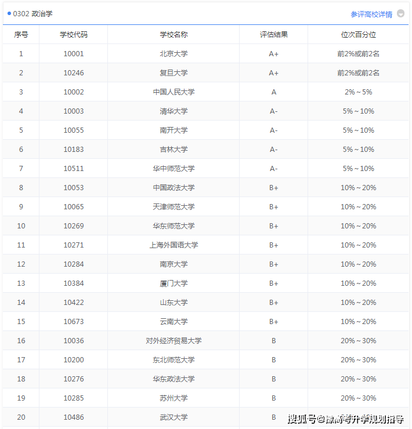Open the 参评高校详情 link
The width and height of the screenshot is (412, 429).
[371, 14]
